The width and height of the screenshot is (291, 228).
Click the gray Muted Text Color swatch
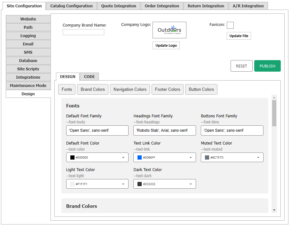[207, 158]
